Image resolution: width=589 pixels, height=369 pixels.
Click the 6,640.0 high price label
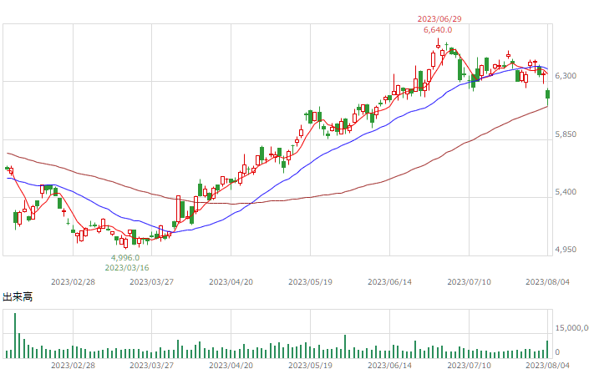[438, 30]
